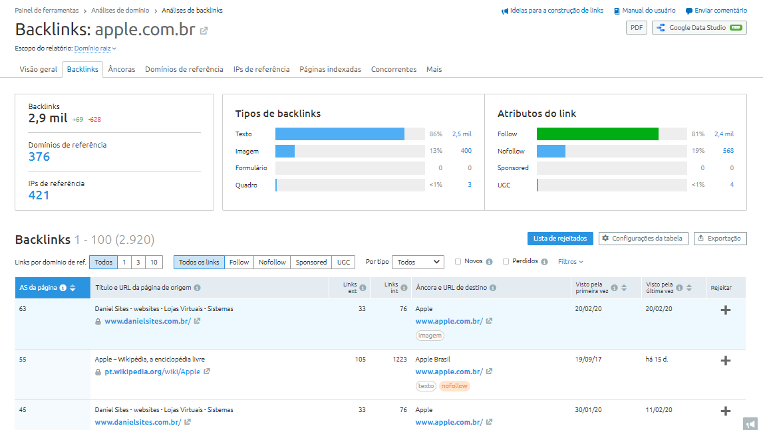The height and width of the screenshot is (430, 763).
Task: Select 3 links per referring domain
Action: pos(138,262)
